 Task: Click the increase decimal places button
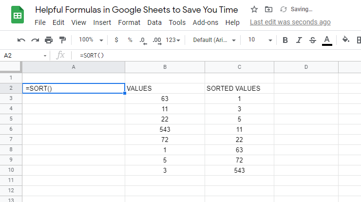[x=157, y=40]
